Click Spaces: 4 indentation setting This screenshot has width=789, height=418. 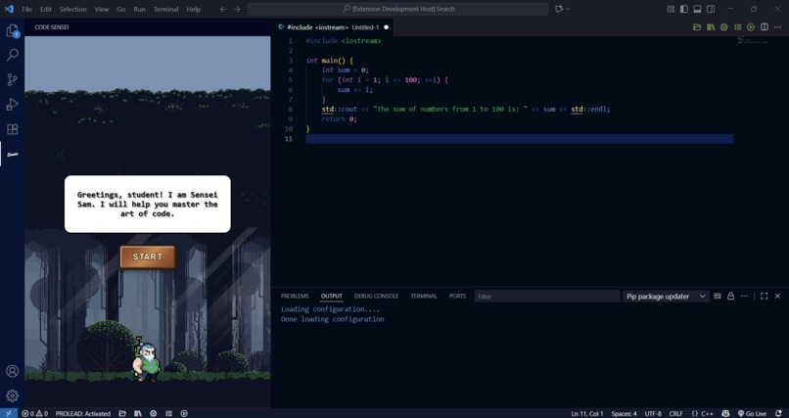point(624,413)
